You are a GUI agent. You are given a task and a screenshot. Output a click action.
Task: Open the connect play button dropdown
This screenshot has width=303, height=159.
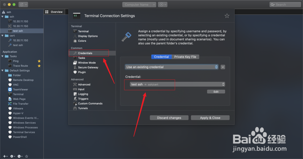[x=162, y=5]
